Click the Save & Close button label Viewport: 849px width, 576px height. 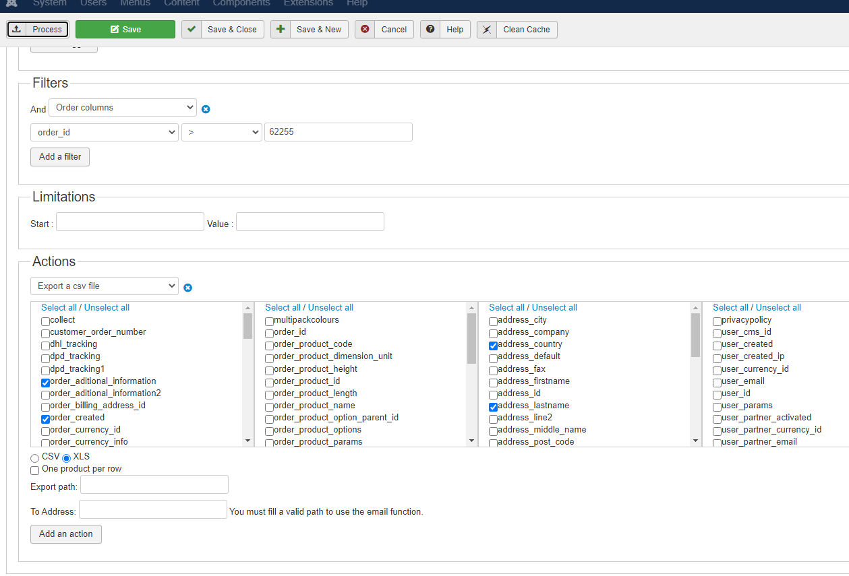coord(232,29)
